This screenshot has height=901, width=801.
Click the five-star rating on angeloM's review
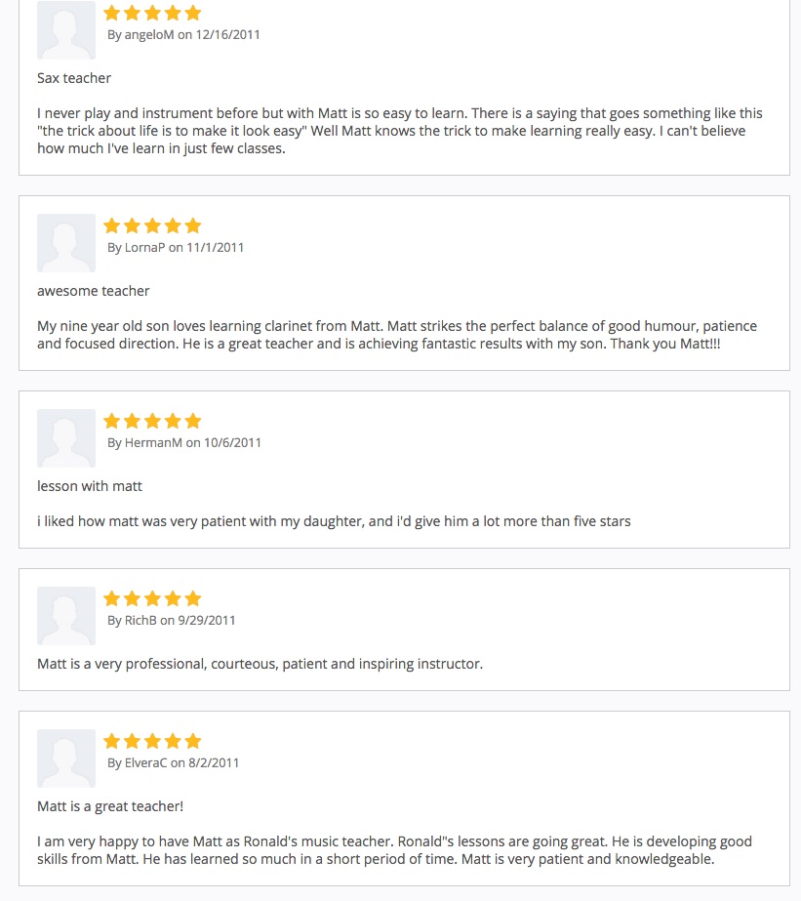point(152,13)
